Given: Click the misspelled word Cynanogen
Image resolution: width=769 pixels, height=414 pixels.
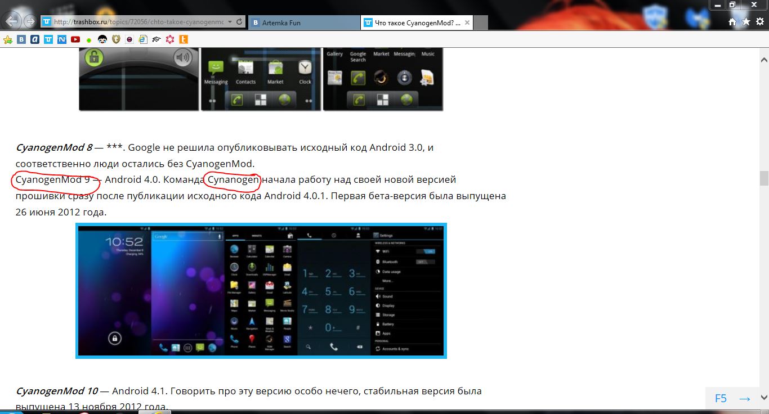Looking at the screenshot, I should pyautogui.click(x=233, y=180).
